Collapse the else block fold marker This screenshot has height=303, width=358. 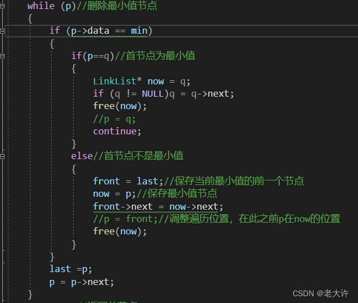(2, 156)
